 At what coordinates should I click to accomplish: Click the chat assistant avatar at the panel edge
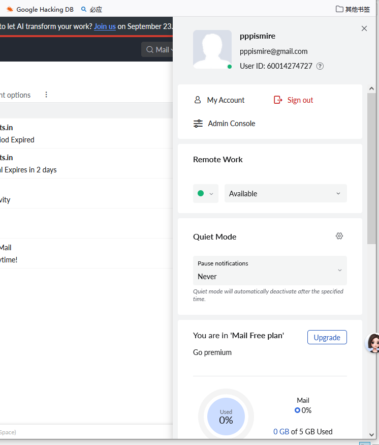(x=373, y=343)
